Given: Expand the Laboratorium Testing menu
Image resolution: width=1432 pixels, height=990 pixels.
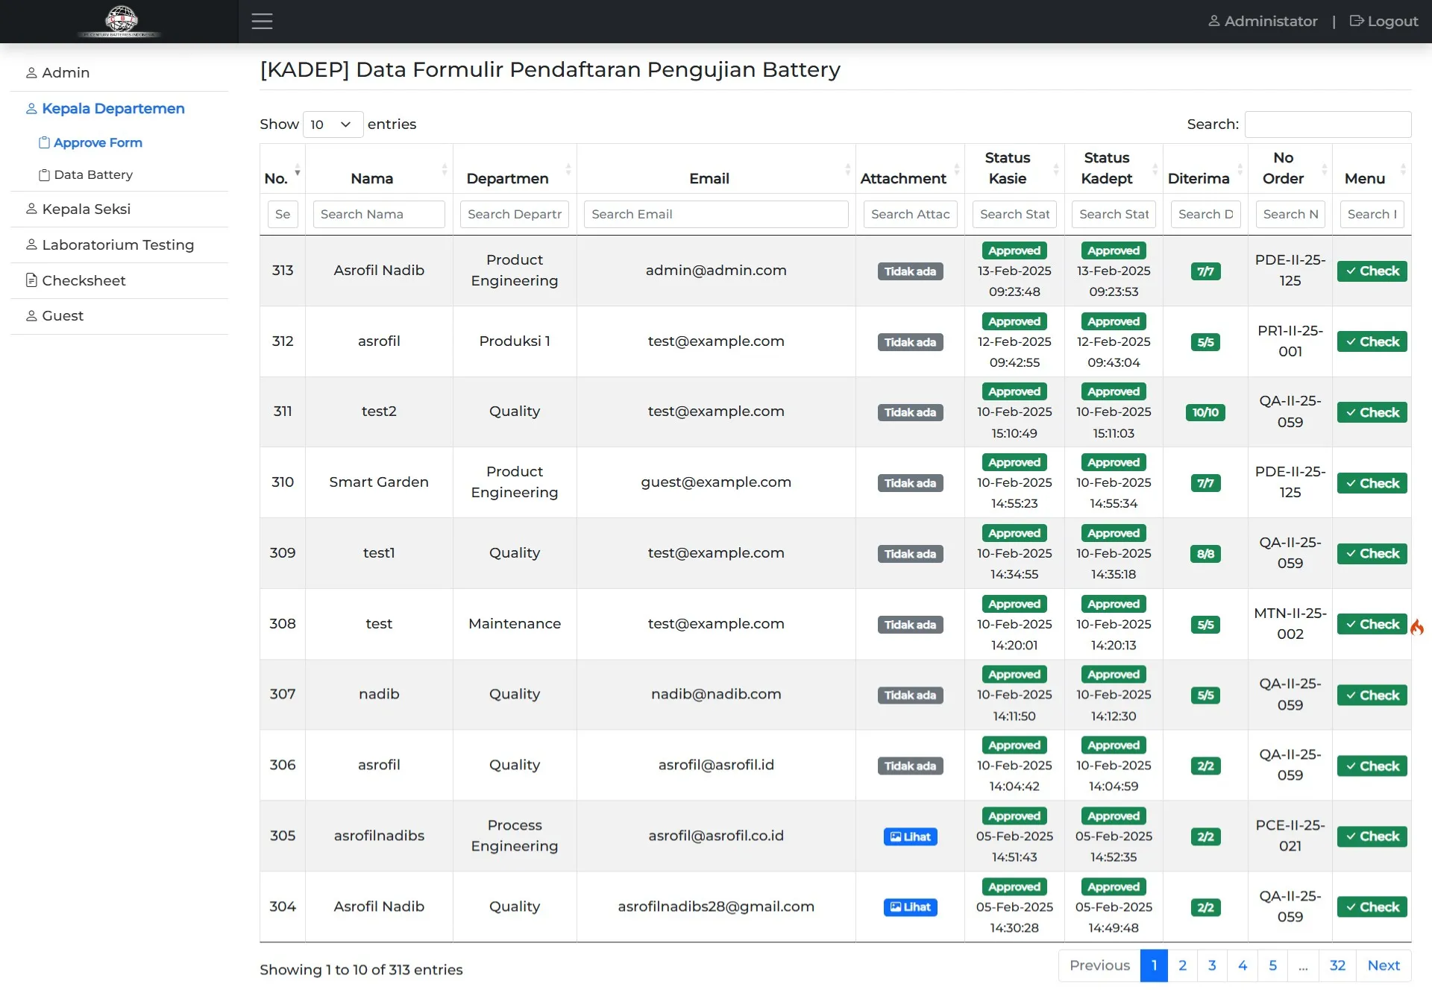Looking at the screenshot, I should click(119, 245).
